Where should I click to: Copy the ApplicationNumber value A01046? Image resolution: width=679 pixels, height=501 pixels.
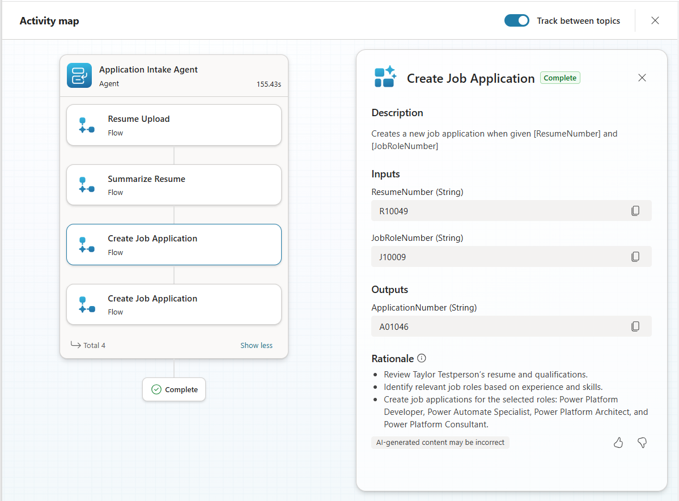pyautogui.click(x=635, y=326)
